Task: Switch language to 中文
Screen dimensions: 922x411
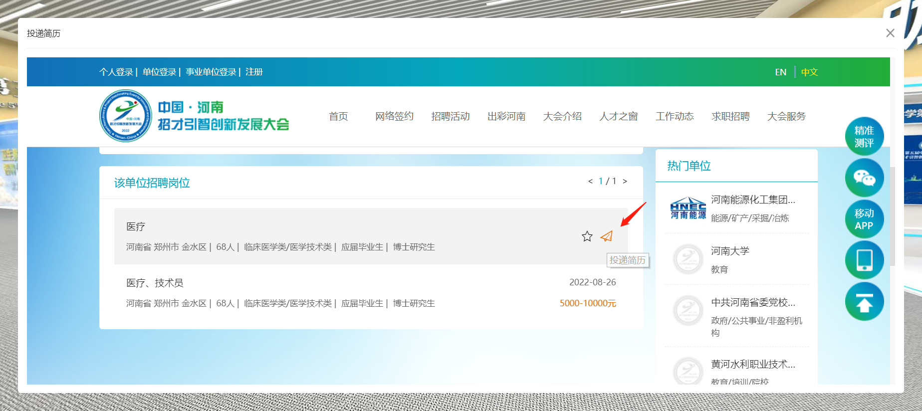Action: [x=809, y=72]
